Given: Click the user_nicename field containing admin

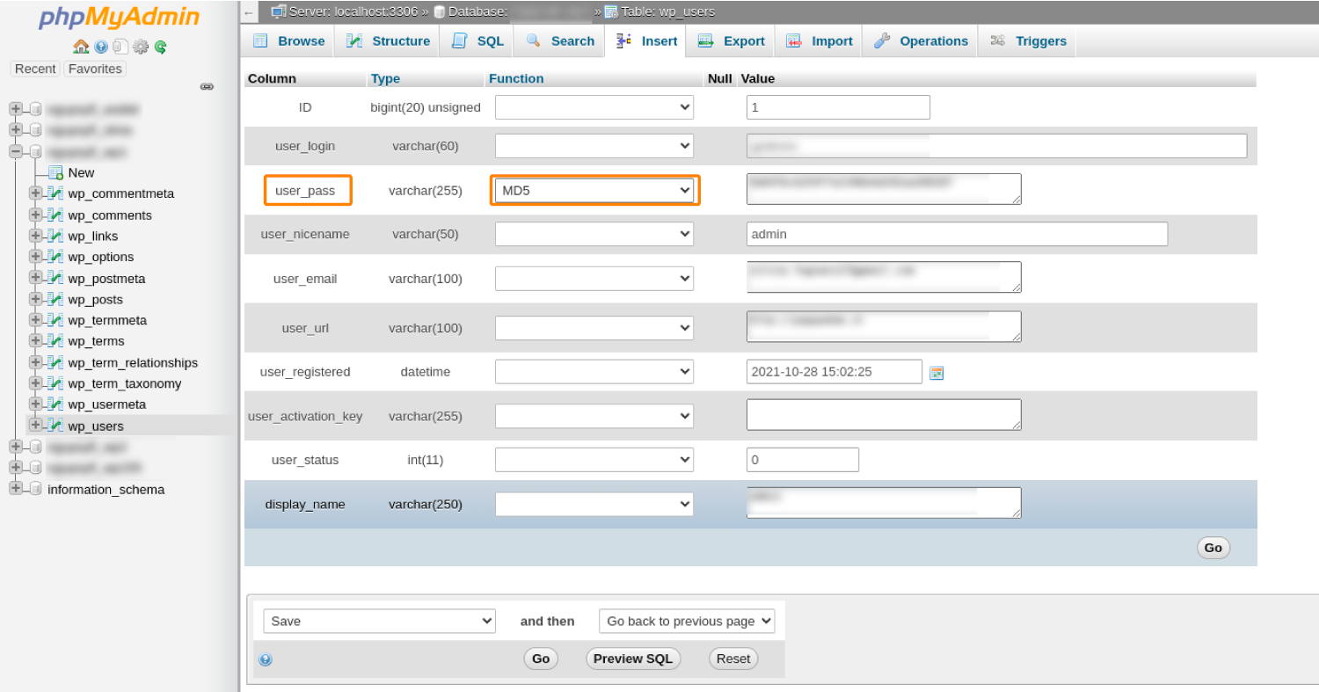Looking at the screenshot, I should click(x=957, y=234).
